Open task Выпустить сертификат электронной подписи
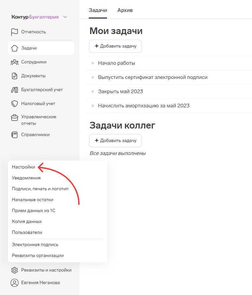The width and height of the screenshot is (252, 295). point(153,77)
